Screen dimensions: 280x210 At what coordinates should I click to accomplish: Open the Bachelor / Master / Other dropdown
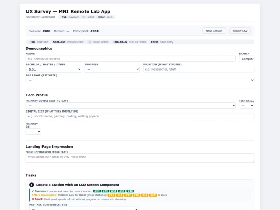[x=53, y=69]
